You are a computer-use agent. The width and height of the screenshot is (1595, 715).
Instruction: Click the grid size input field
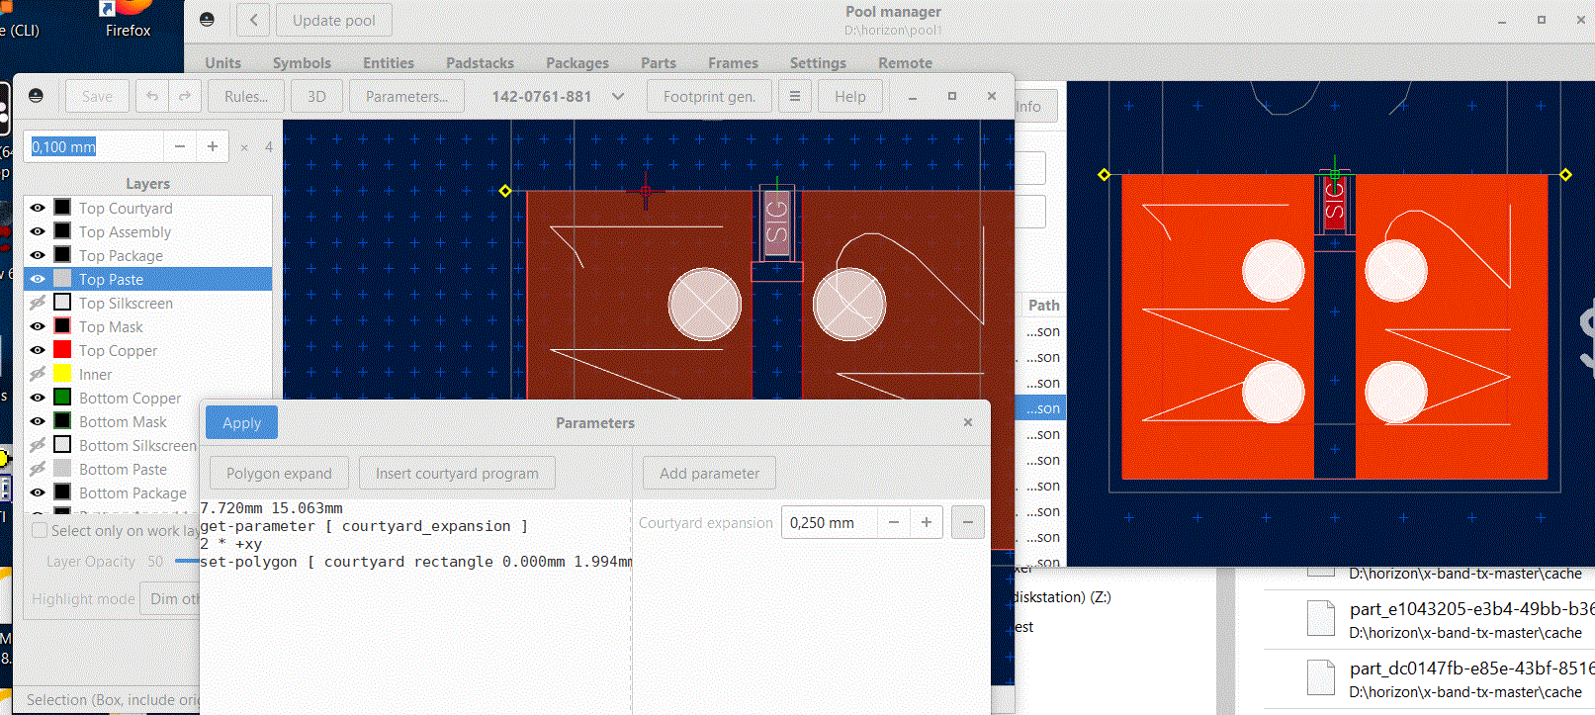pyautogui.click(x=96, y=146)
